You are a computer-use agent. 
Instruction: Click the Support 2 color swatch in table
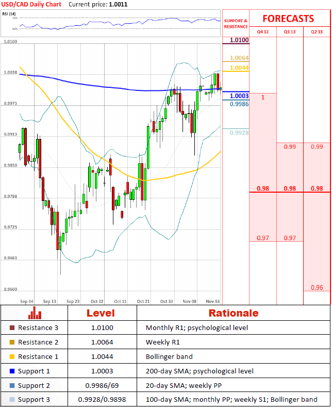pos(12,386)
